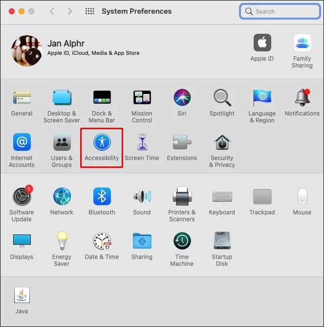
Task: Show all preferences via grid button
Action: (x=90, y=11)
